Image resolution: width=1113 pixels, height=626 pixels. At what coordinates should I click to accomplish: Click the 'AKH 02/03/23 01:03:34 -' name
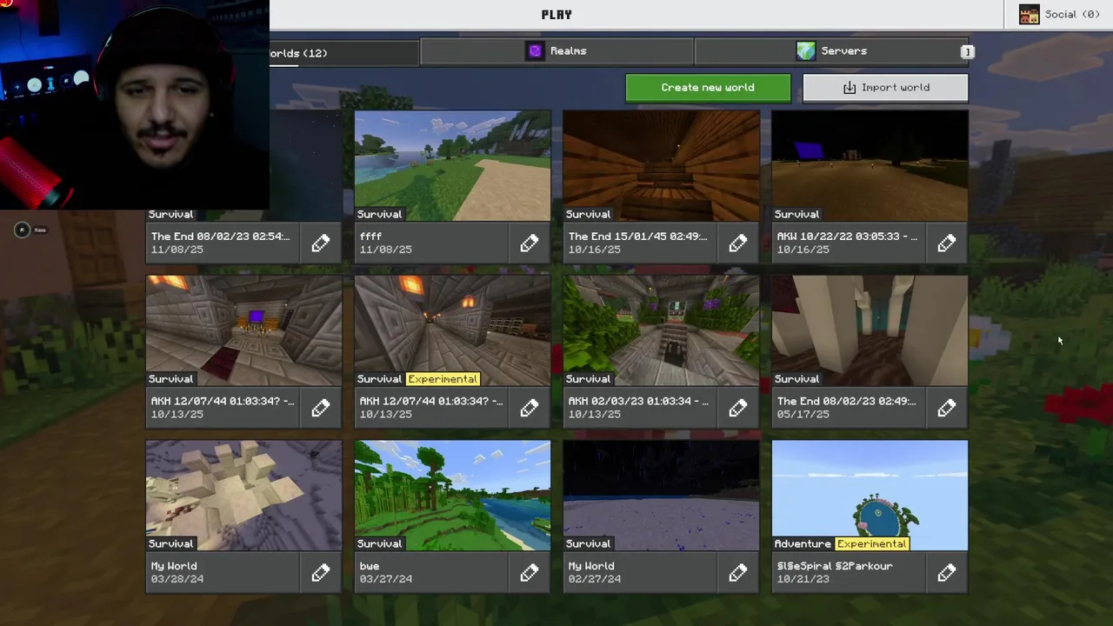coord(638,402)
